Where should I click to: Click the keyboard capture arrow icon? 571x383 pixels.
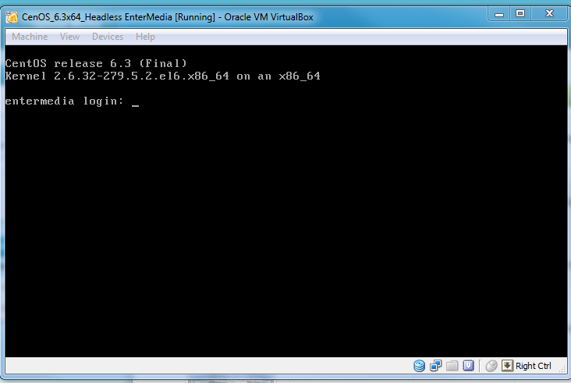(507, 366)
